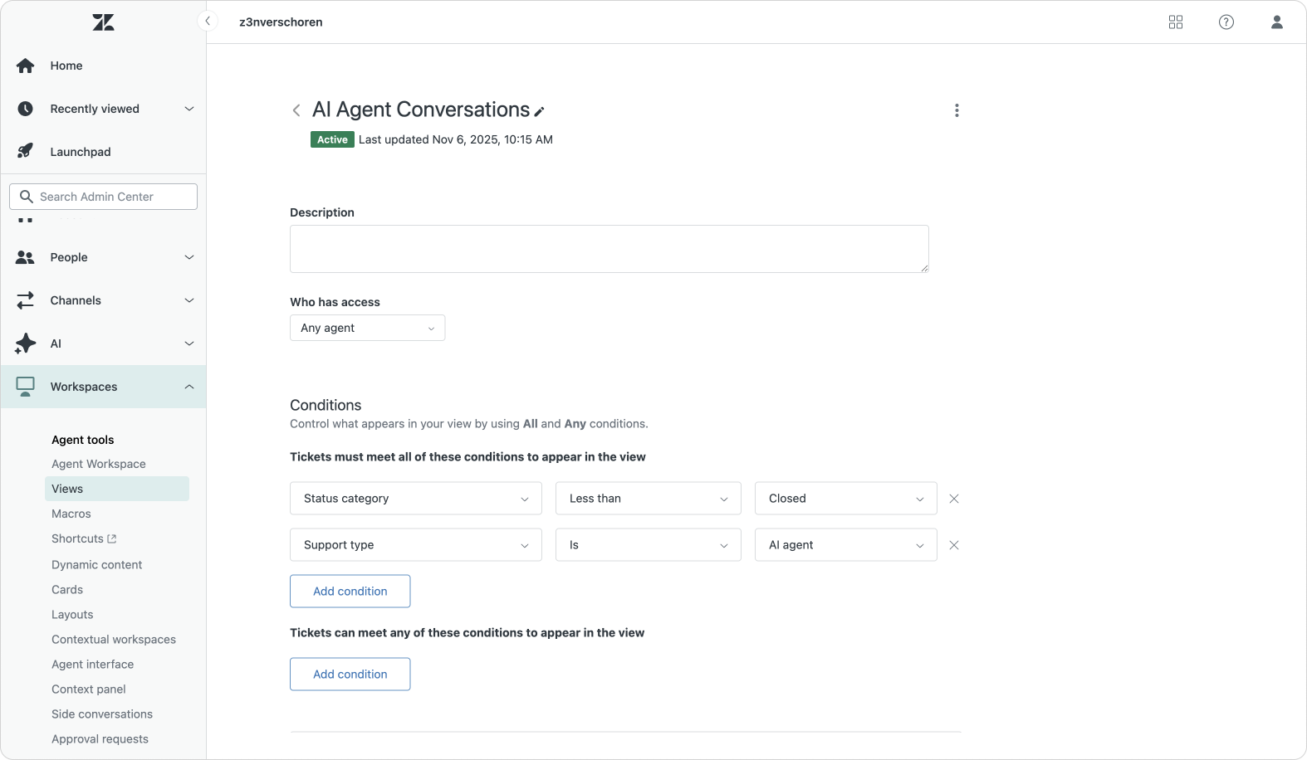Go back using the arrow beside title
The width and height of the screenshot is (1307, 760).
pos(296,110)
